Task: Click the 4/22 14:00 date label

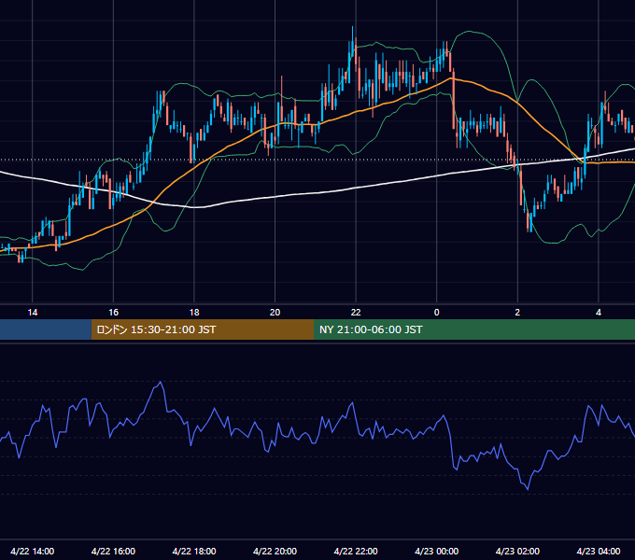Action: pos(33,551)
